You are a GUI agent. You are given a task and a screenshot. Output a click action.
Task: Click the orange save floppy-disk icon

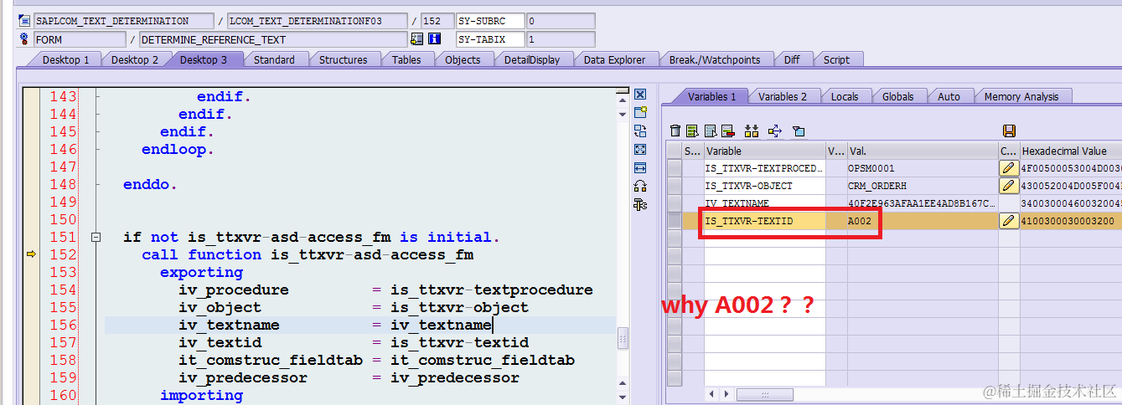click(x=1009, y=131)
